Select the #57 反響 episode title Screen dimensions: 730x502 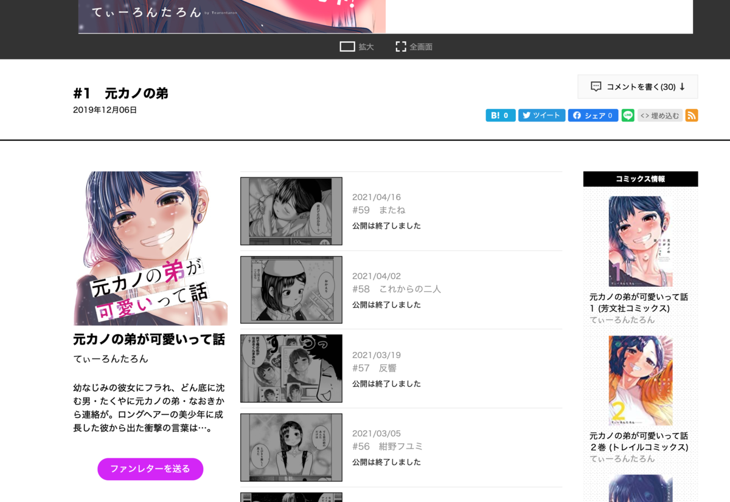click(374, 368)
